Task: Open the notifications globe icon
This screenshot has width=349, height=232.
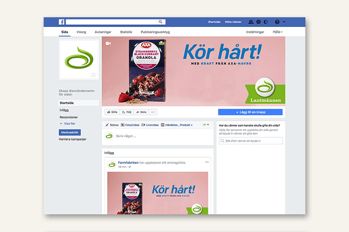Action: [266, 22]
